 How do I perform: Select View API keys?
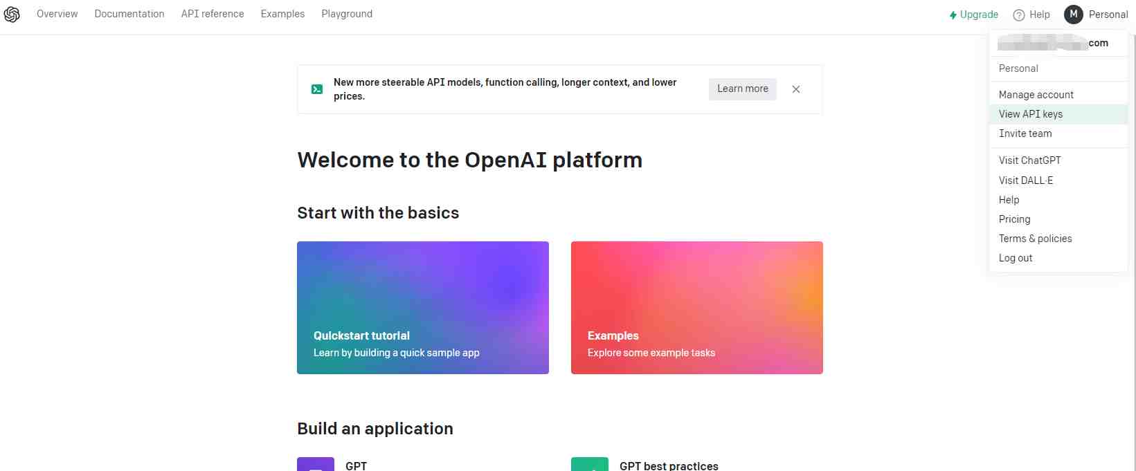coord(1058,114)
